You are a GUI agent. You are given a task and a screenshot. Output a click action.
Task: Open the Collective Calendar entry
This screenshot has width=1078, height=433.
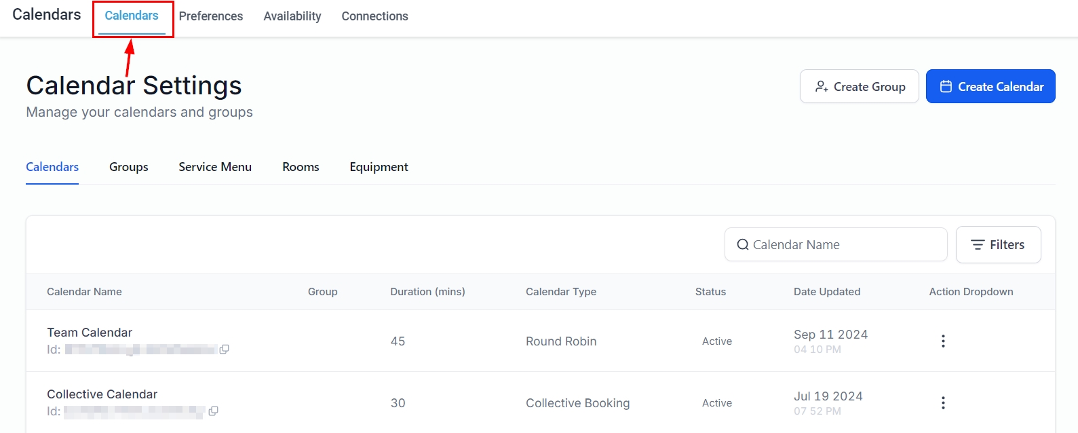[102, 394]
